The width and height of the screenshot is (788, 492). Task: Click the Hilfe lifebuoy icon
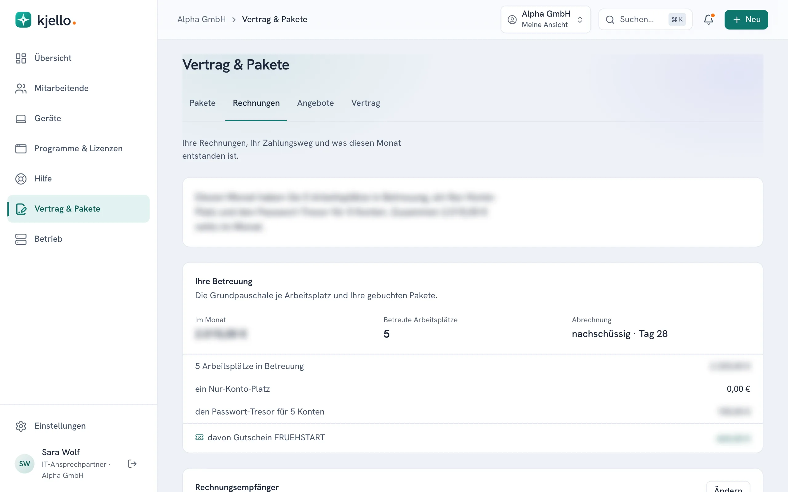click(x=21, y=179)
